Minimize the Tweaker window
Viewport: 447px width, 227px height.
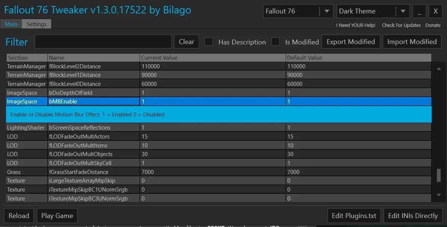(x=419, y=12)
